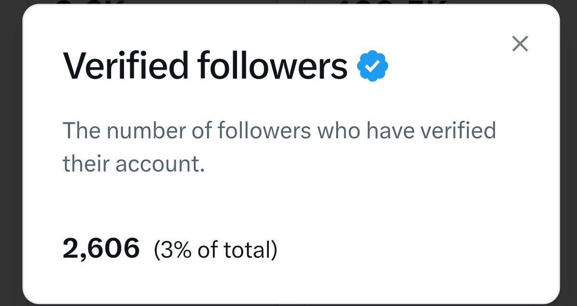Click the word "followers" in the title

tap(272, 66)
